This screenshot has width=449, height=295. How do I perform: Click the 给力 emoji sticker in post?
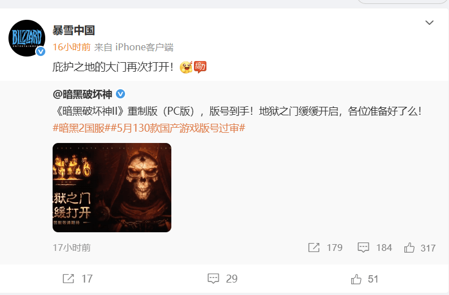click(200, 67)
